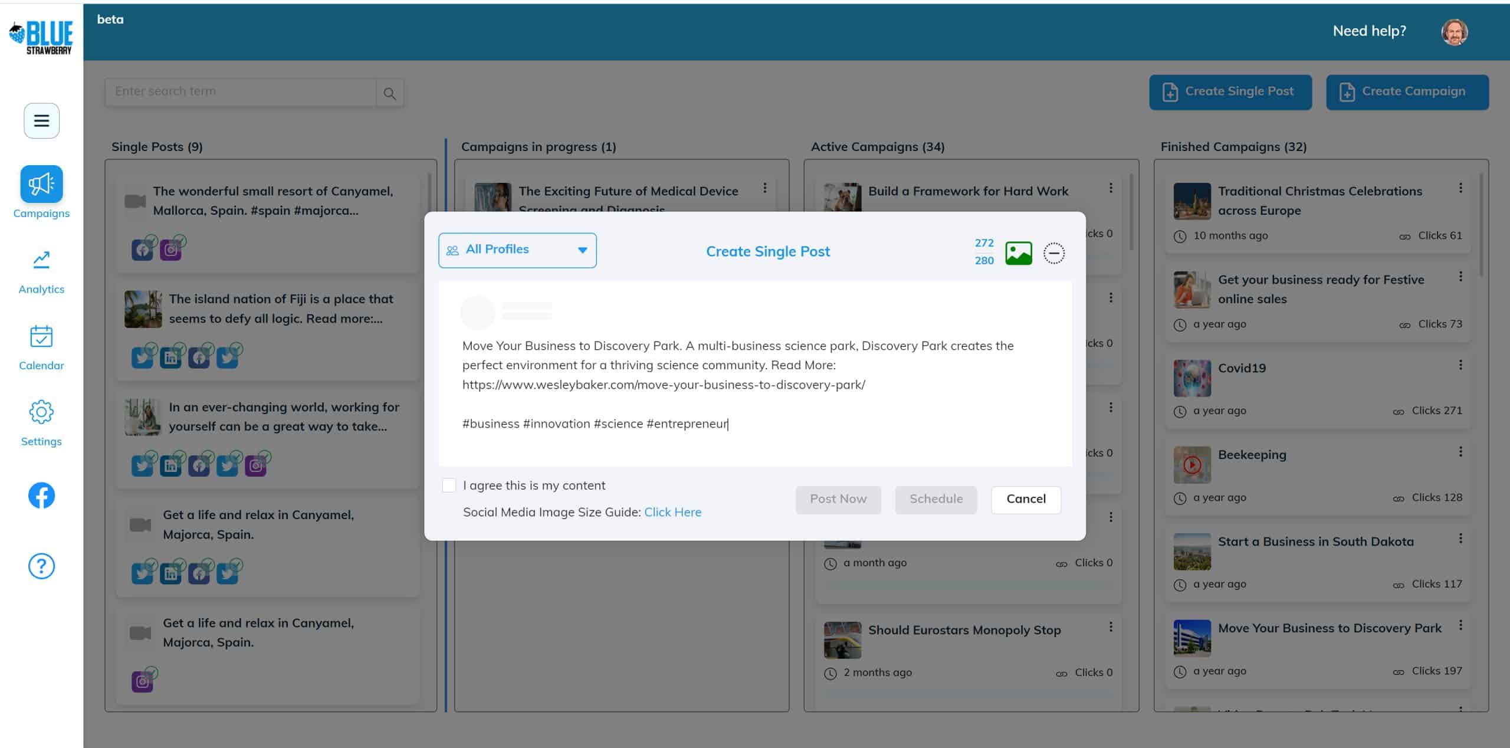
Task: Expand the All Profiles dropdown
Action: coord(517,250)
